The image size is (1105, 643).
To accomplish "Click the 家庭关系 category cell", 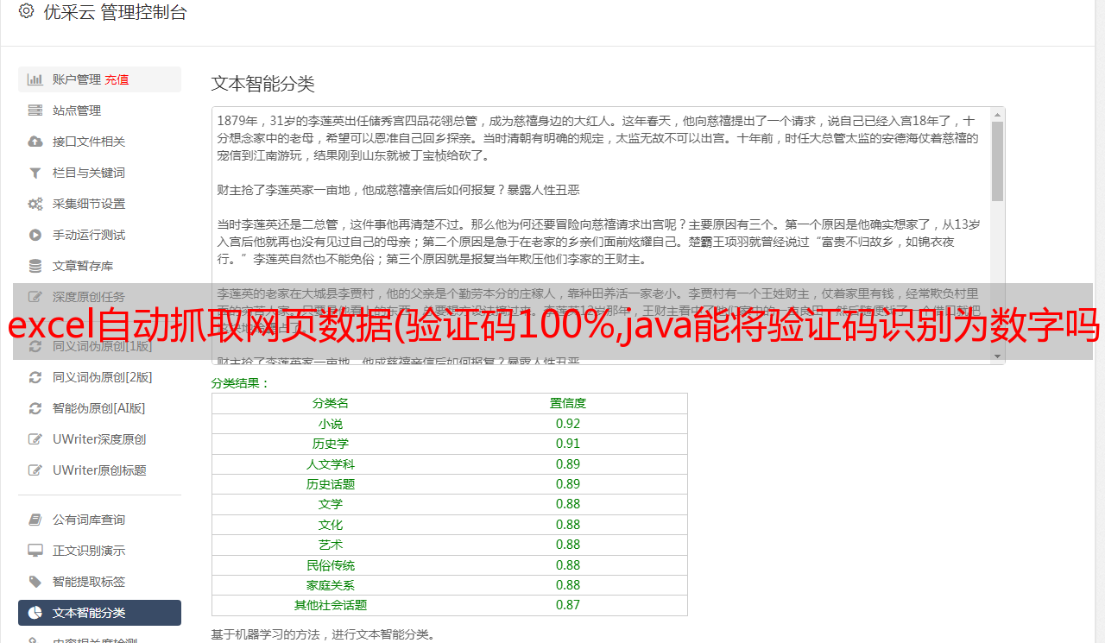I will tap(331, 585).
